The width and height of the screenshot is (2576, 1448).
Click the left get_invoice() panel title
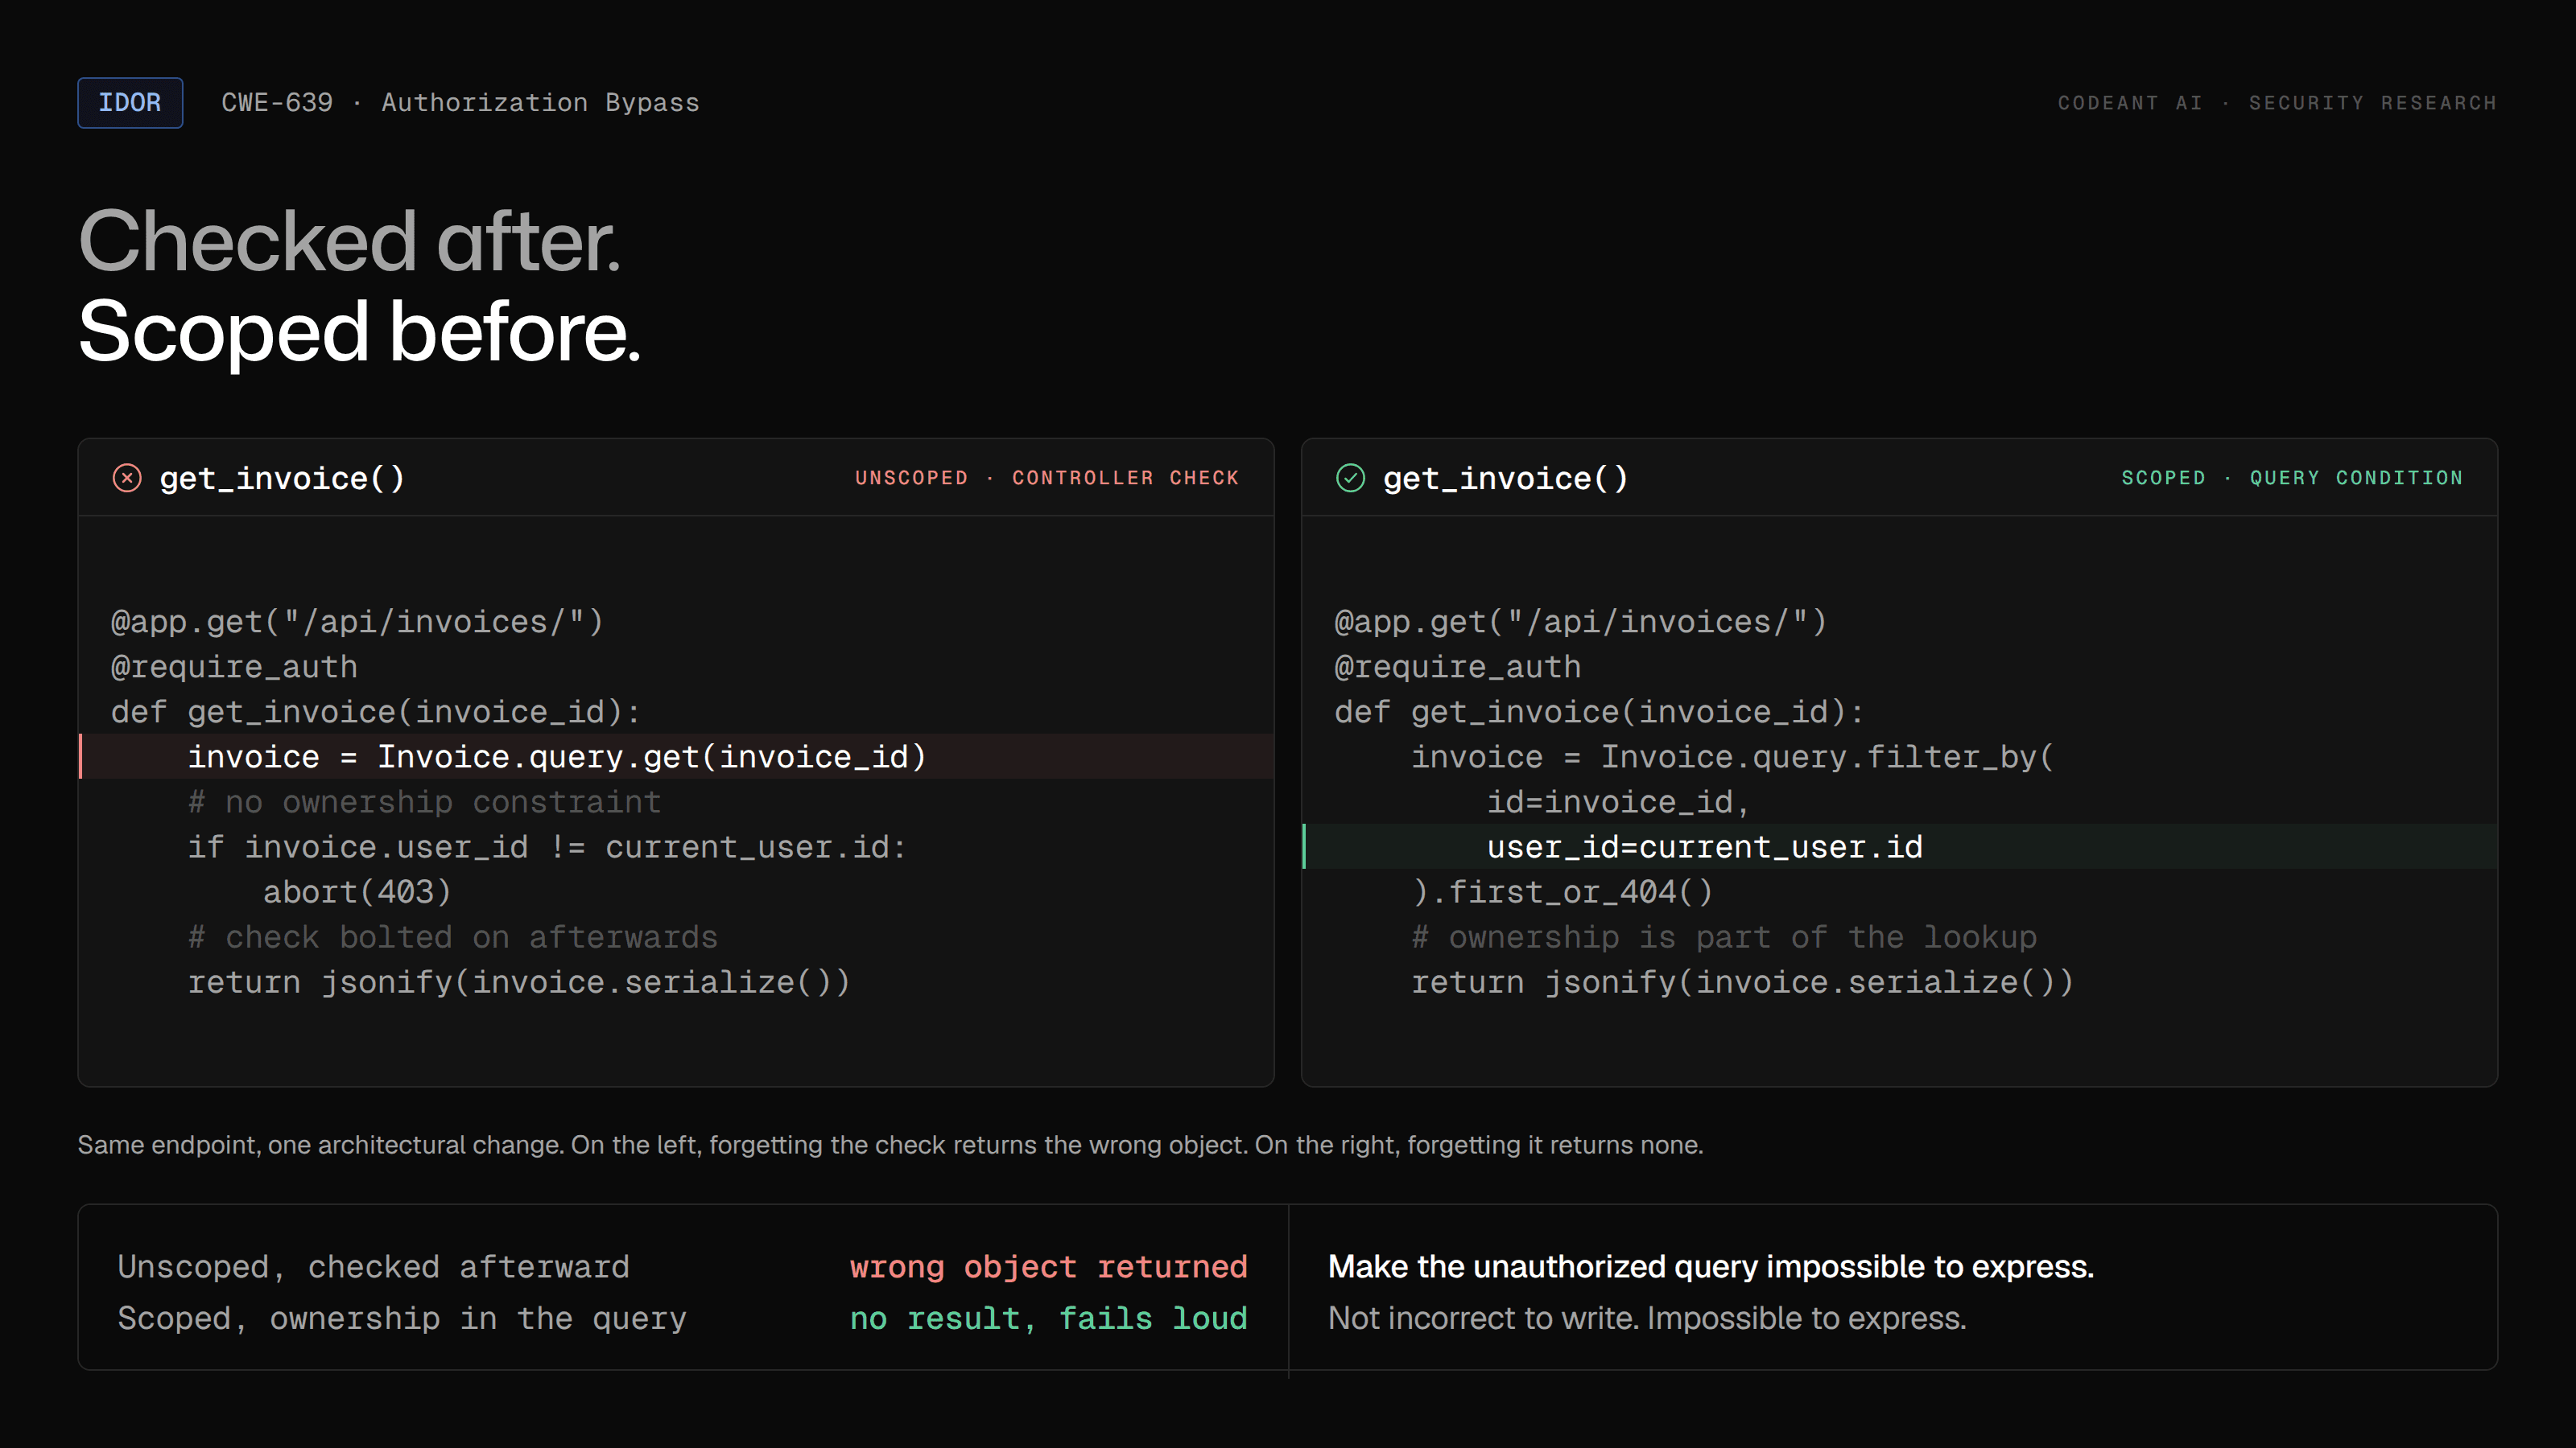[x=282, y=479]
